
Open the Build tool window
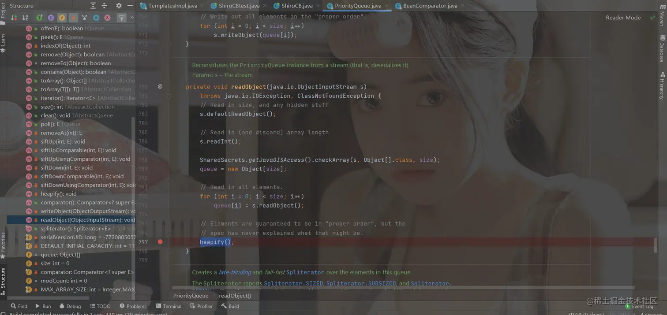pyautogui.click(x=230, y=306)
